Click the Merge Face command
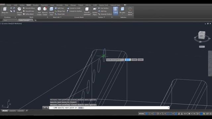212x119 pixels. (60, 11)
